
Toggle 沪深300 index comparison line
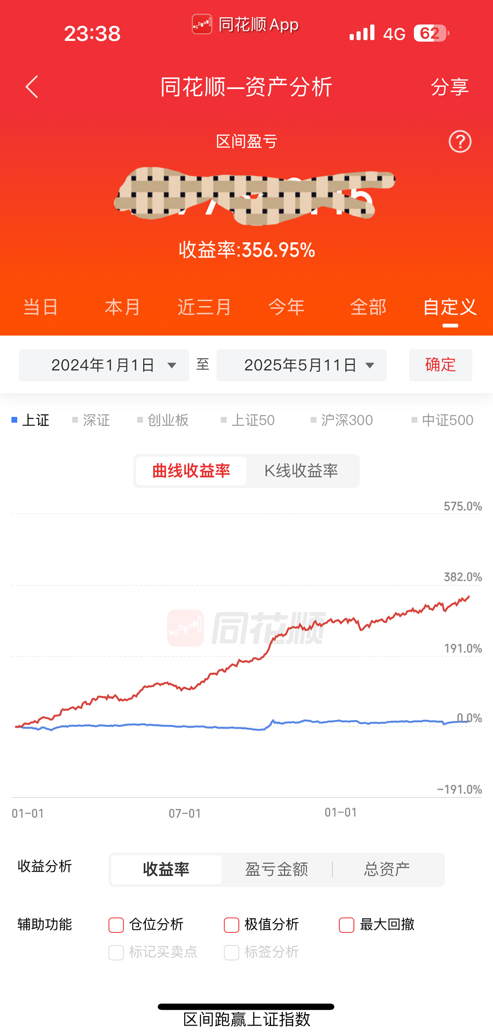342,420
